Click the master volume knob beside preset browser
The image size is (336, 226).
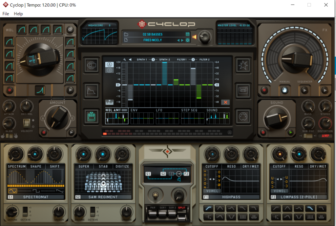pyautogui.click(x=205, y=37)
